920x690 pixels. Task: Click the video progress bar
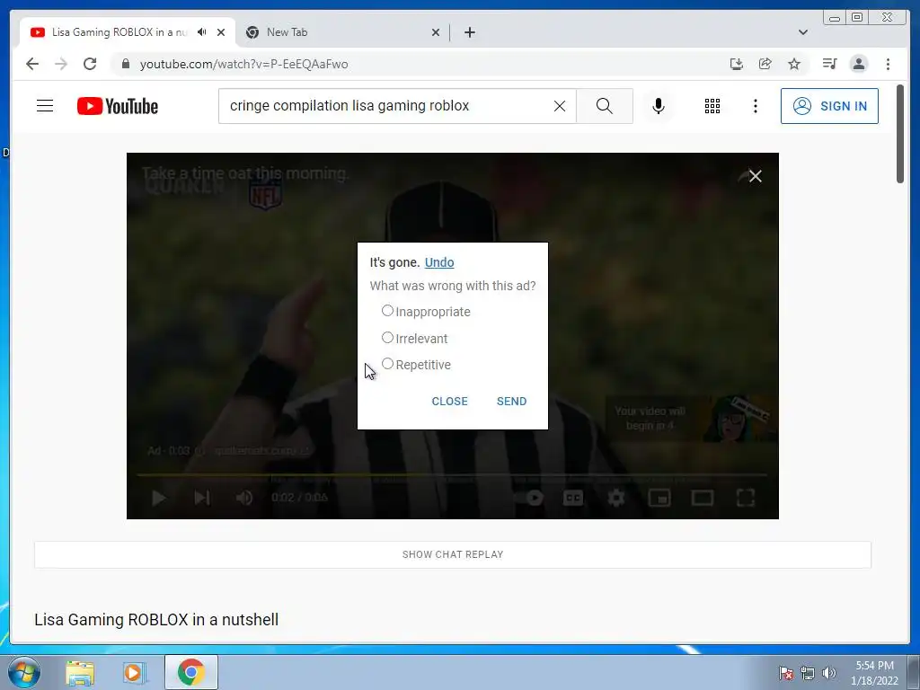point(452,474)
